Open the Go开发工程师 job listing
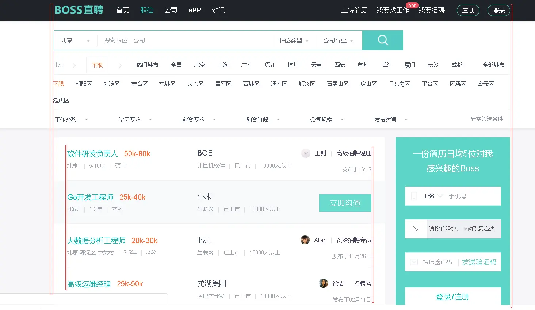535x310 pixels. (90, 197)
